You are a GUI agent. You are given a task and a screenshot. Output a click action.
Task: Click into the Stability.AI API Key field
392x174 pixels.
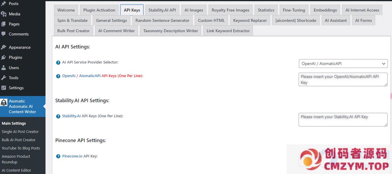pyautogui.click(x=343, y=120)
